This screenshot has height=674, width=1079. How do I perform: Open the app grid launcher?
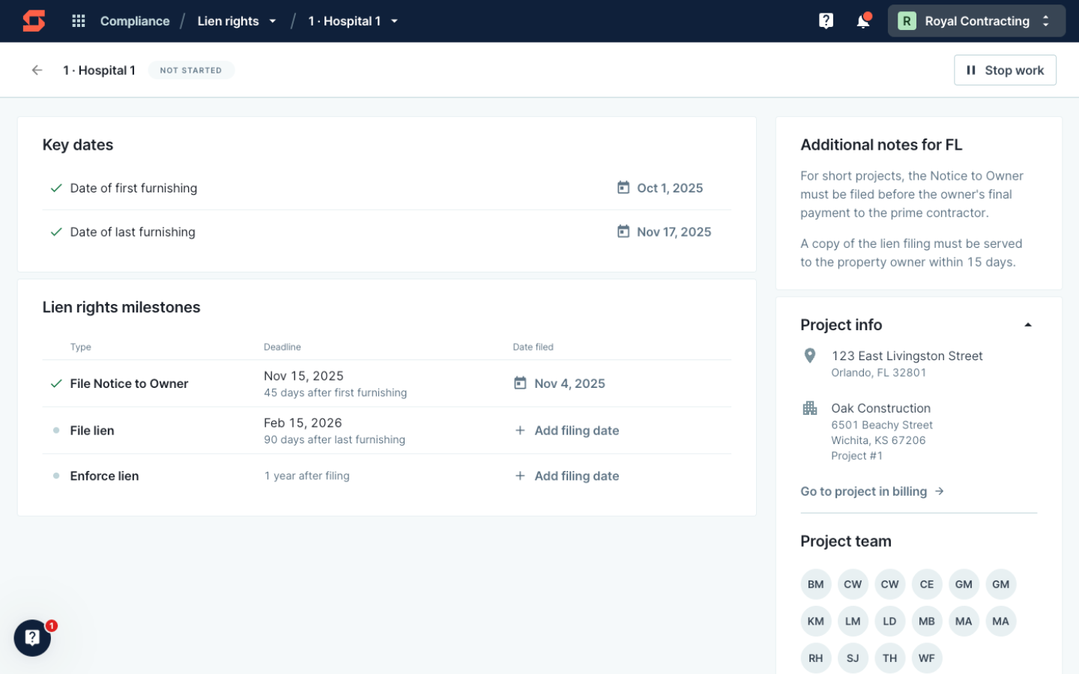click(x=78, y=20)
